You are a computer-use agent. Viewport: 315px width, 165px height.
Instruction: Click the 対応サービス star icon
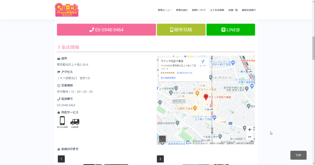click(x=59, y=113)
